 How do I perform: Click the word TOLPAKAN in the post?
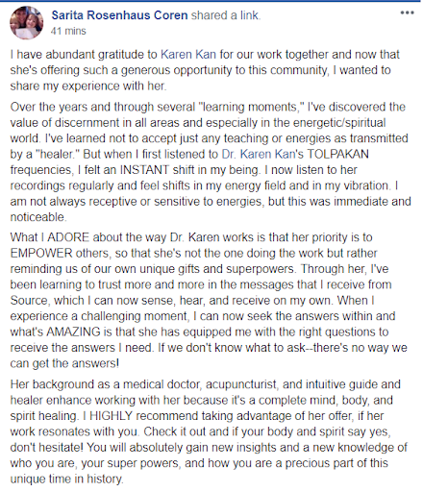coord(337,154)
